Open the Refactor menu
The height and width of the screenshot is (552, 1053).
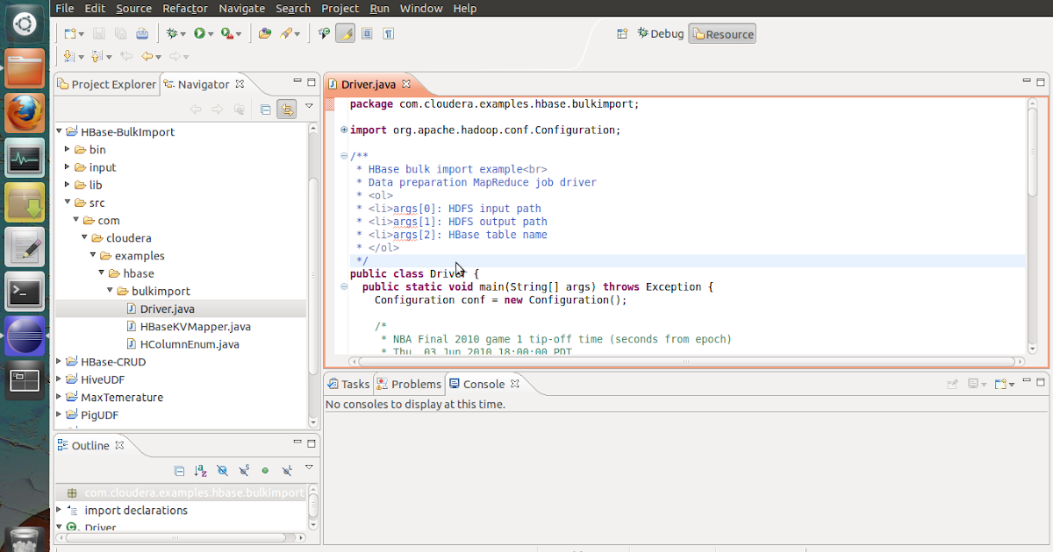(x=185, y=8)
